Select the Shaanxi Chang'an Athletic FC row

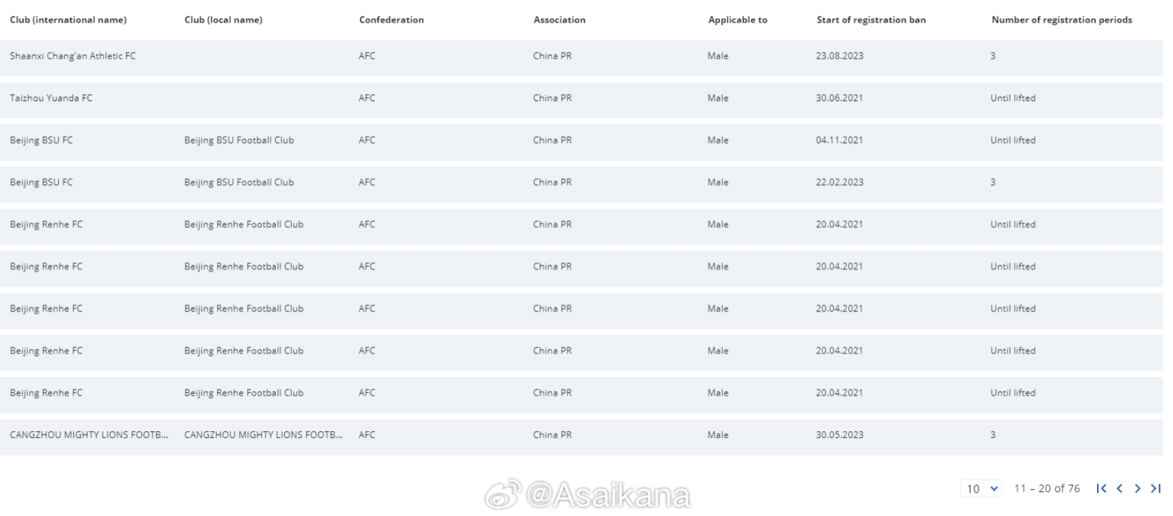pyautogui.click(x=581, y=57)
